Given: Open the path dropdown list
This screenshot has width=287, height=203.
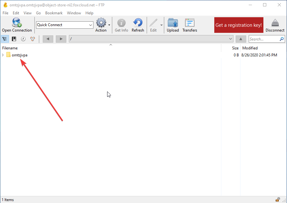Looking at the screenshot, I should tap(231, 39).
